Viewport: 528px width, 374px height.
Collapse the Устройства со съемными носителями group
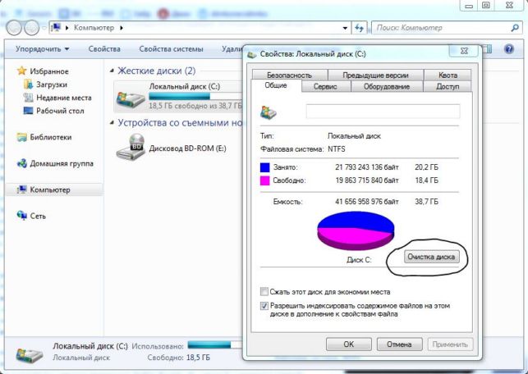tap(112, 123)
